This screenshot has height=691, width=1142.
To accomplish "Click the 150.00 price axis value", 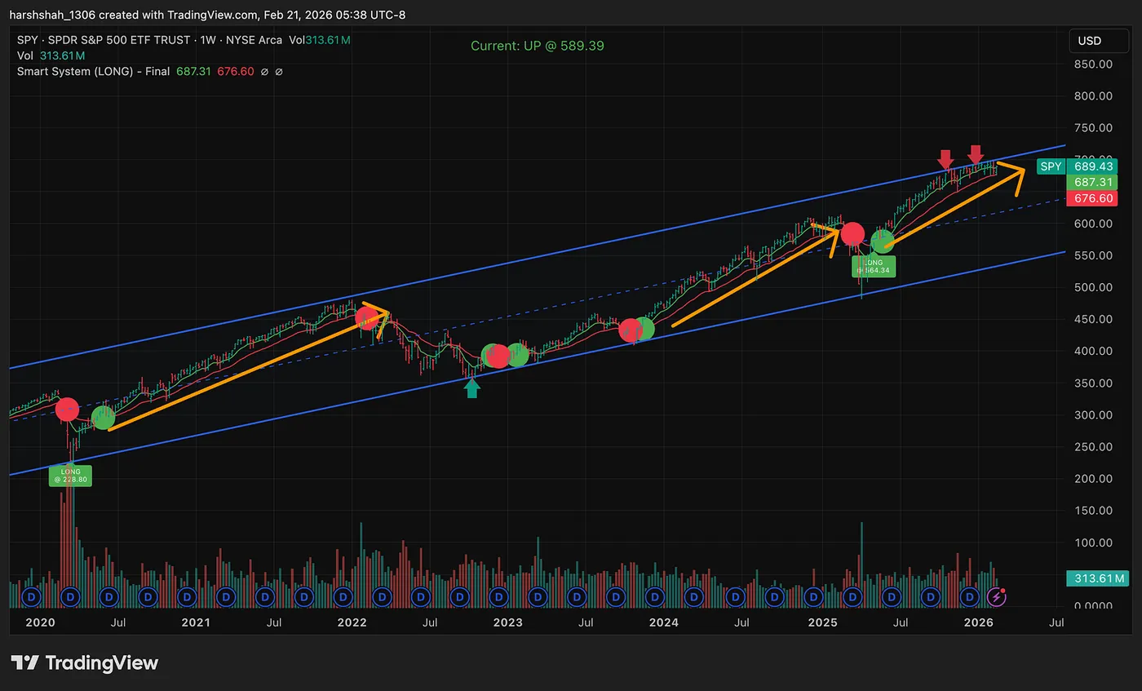I will [x=1093, y=511].
